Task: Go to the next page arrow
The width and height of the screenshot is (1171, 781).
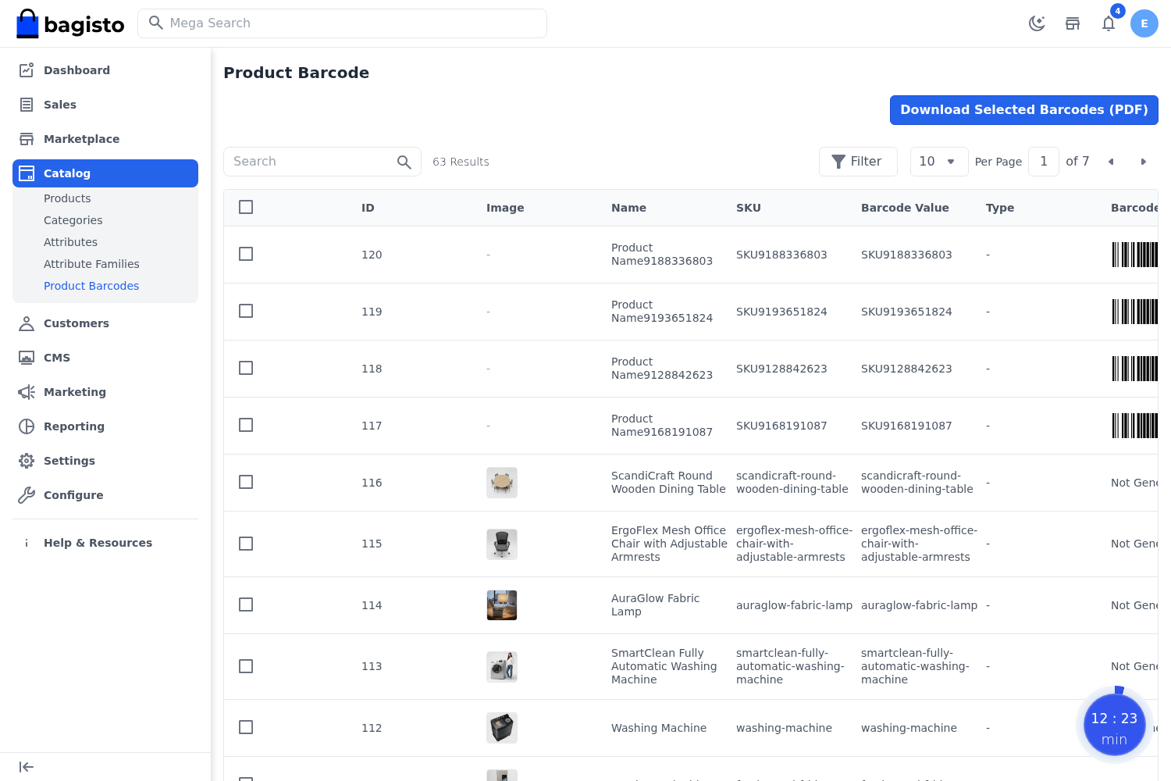Action: point(1143,162)
